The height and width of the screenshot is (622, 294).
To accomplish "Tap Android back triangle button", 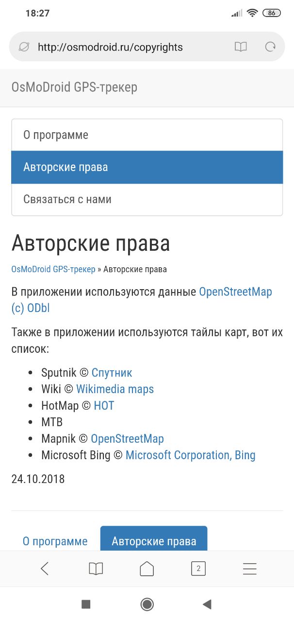I will (207, 604).
